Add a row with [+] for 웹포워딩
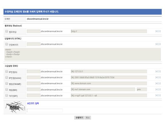Viewport: 165px width, 122px height. (157, 31)
